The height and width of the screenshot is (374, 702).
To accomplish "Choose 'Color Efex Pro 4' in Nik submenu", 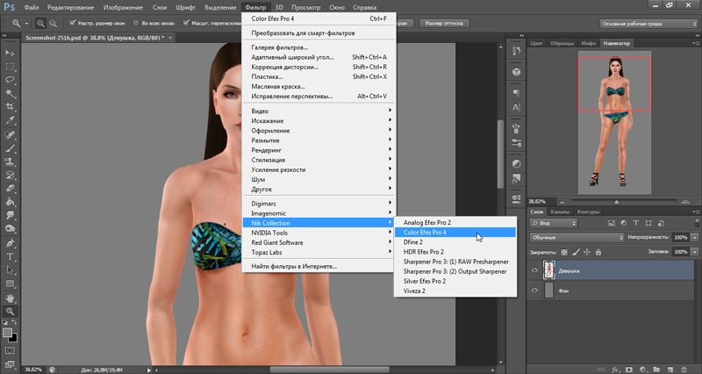I will (455, 232).
